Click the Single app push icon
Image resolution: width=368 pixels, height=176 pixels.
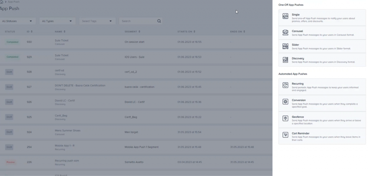285,16
